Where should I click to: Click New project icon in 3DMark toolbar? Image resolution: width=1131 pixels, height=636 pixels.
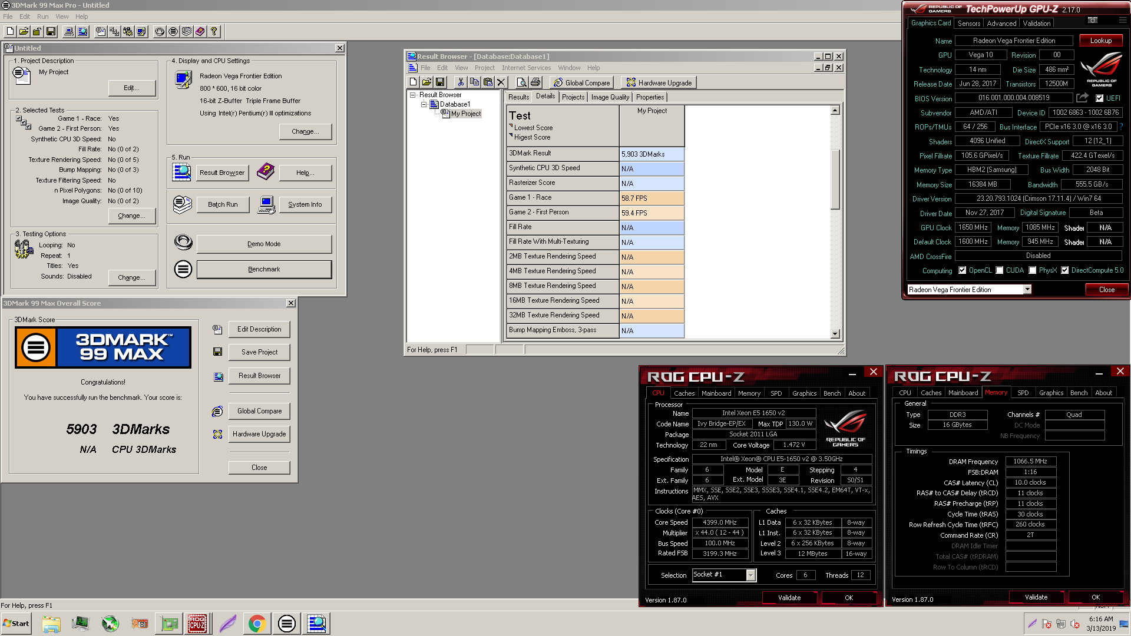click(11, 31)
